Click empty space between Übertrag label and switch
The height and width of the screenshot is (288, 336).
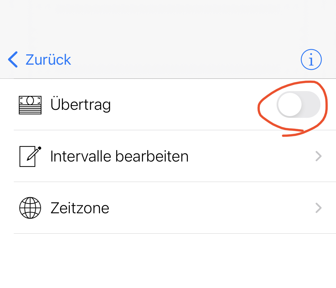pyautogui.click(x=184, y=104)
